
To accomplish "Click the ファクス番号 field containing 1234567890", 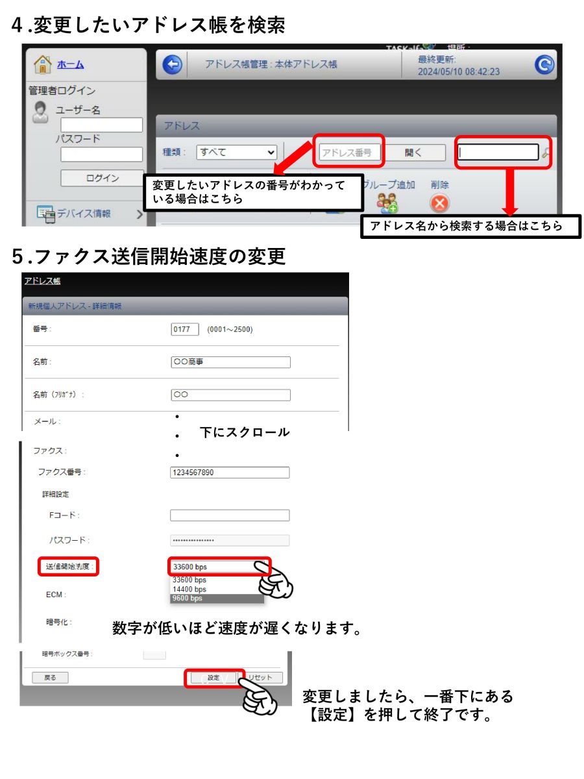I will point(229,473).
